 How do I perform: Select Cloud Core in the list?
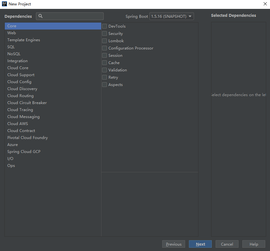[53, 68]
